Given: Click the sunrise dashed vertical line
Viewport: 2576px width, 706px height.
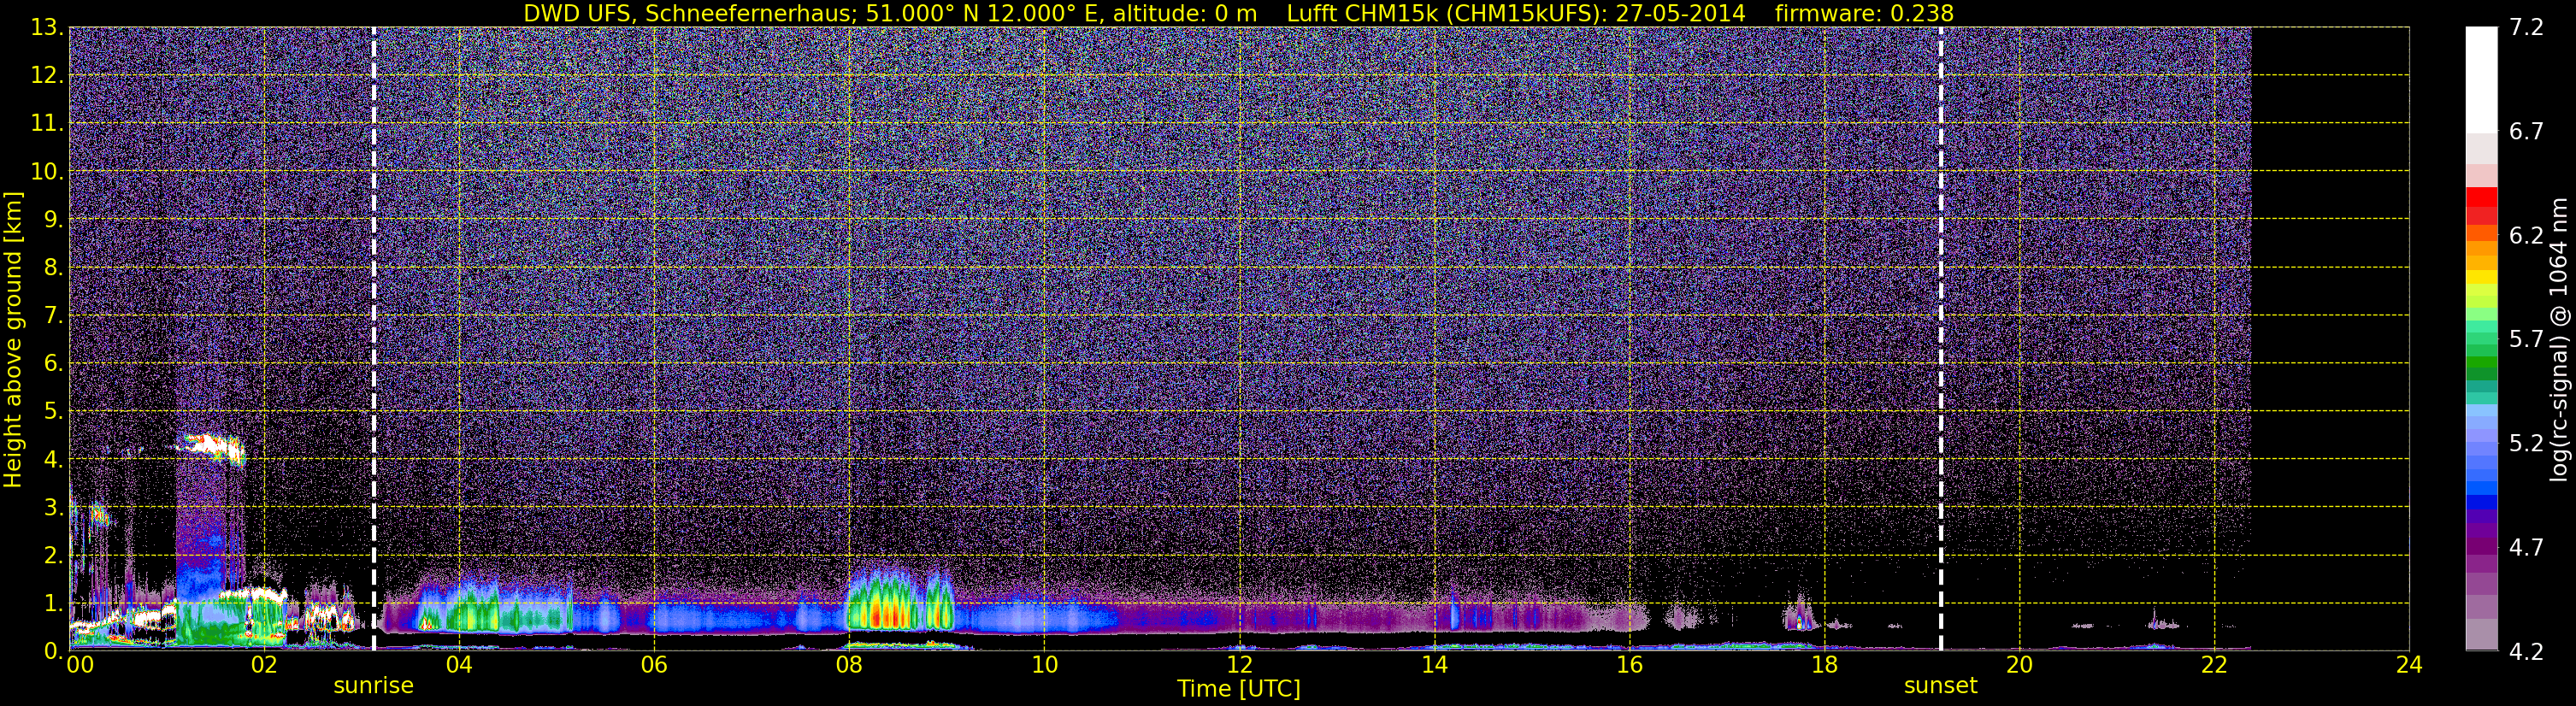Looking at the screenshot, I should pos(374,339).
